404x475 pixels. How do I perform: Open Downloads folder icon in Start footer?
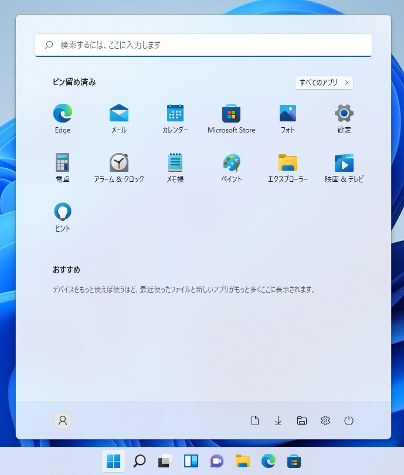(278, 420)
